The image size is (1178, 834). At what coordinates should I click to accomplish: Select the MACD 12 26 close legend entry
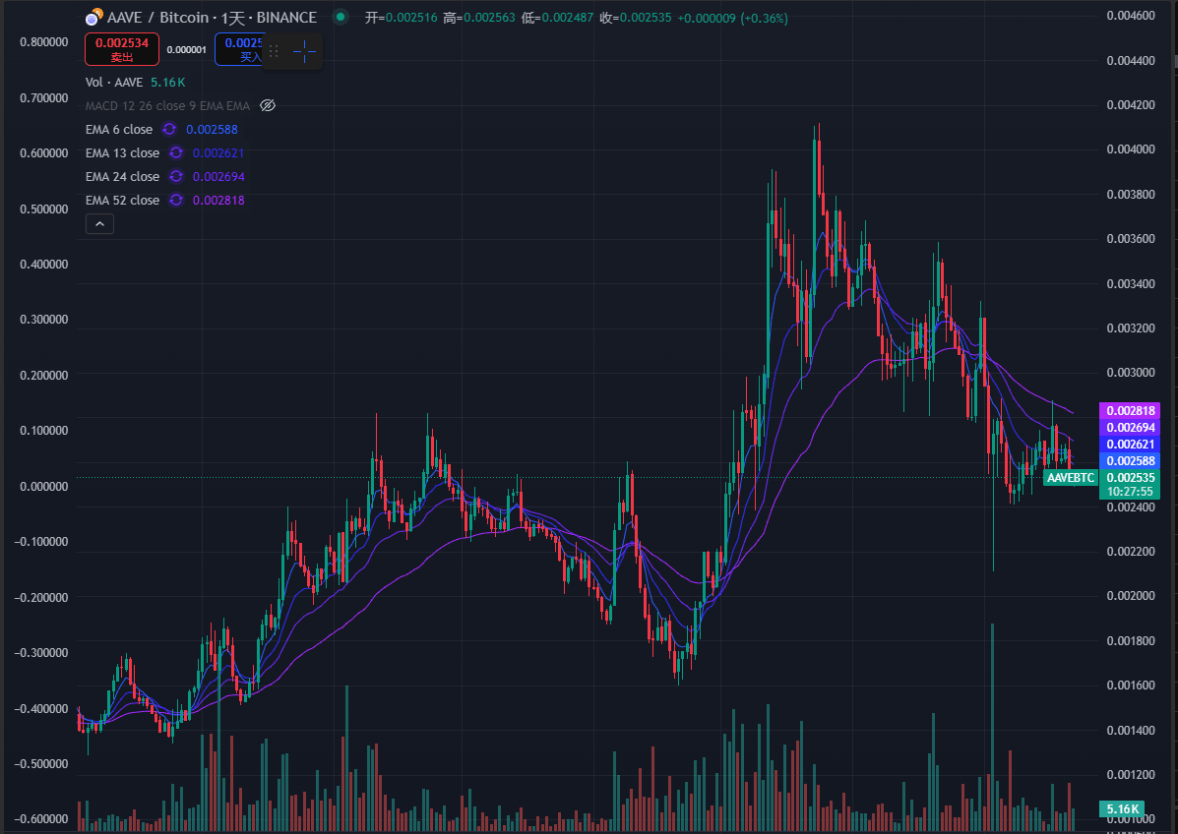tap(167, 106)
